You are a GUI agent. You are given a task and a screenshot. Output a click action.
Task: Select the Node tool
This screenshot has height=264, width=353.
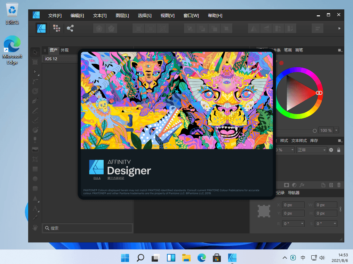pos(35,72)
